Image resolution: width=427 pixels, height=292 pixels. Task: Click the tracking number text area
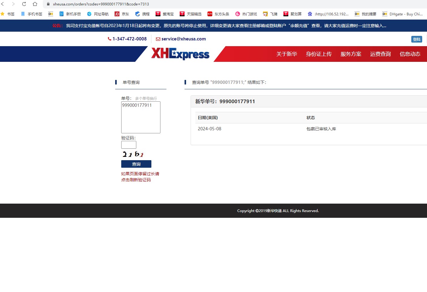(x=141, y=117)
